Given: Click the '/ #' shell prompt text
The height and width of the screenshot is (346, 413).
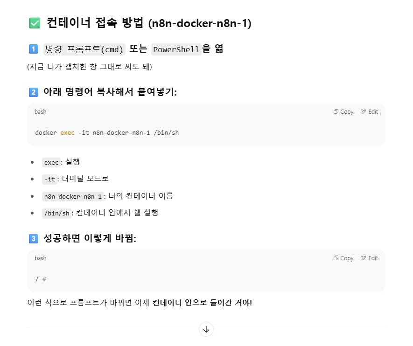Looking at the screenshot, I should pos(41,279).
